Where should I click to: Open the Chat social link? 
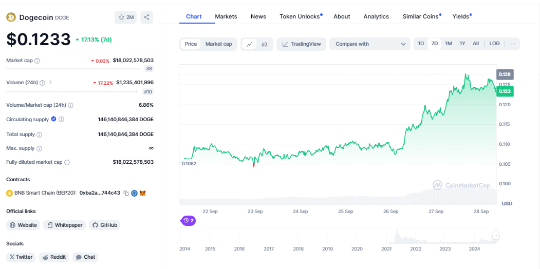(85, 257)
